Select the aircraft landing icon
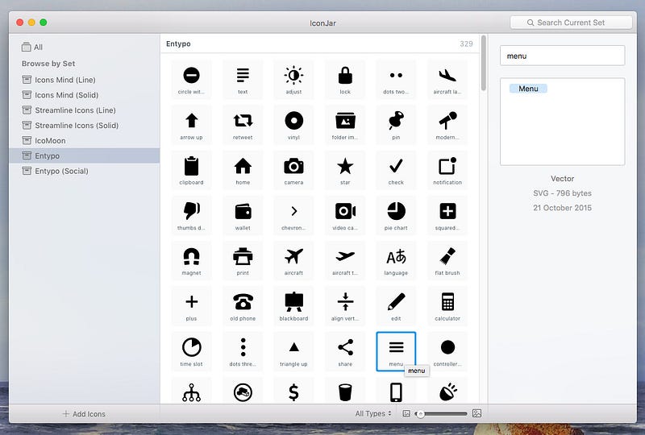Viewport: 645px width, 435px height. [x=447, y=79]
